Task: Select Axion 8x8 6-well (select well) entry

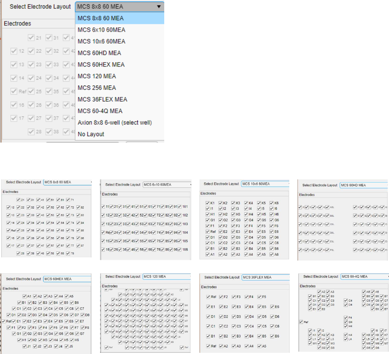Action: (x=120, y=123)
